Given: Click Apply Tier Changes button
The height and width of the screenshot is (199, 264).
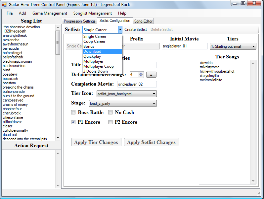Looking at the screenshot, I should [x=96, y=142].
